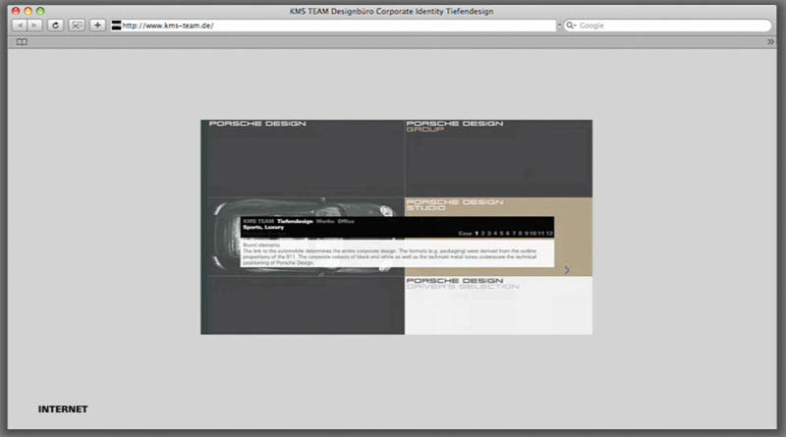Click the kms-team.de URL address field
This screenshot has width=786, height=437.
pos(333,26)
